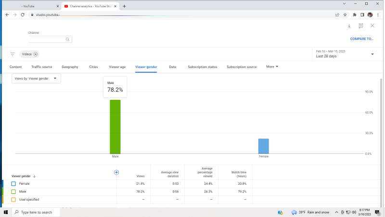Click the Windows Start button
385x217 pixels.
6,212
